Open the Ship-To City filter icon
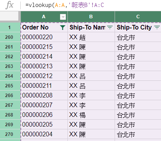The width and height of the screenshot is (161, 141). [157, 27]
